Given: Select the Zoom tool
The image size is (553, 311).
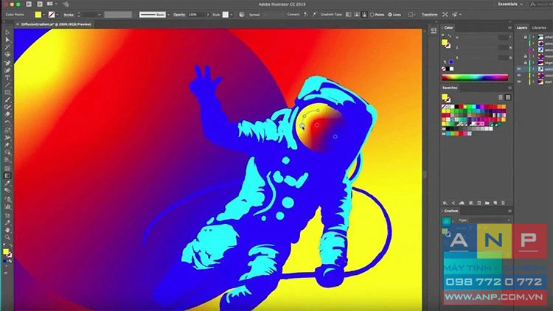Looking at the screenshot, I should 7,237.
